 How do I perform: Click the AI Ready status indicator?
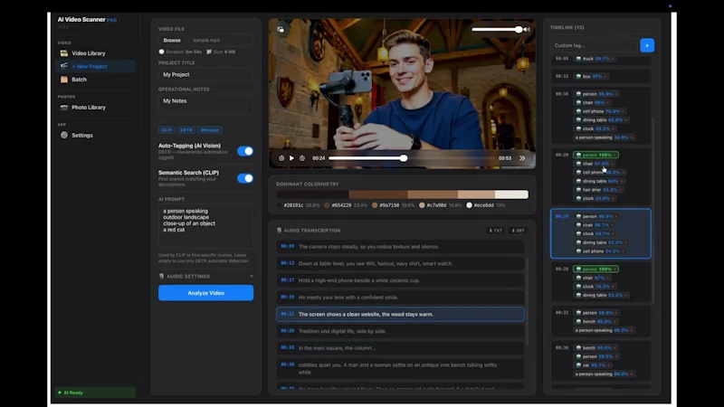[x=95, y=393]
